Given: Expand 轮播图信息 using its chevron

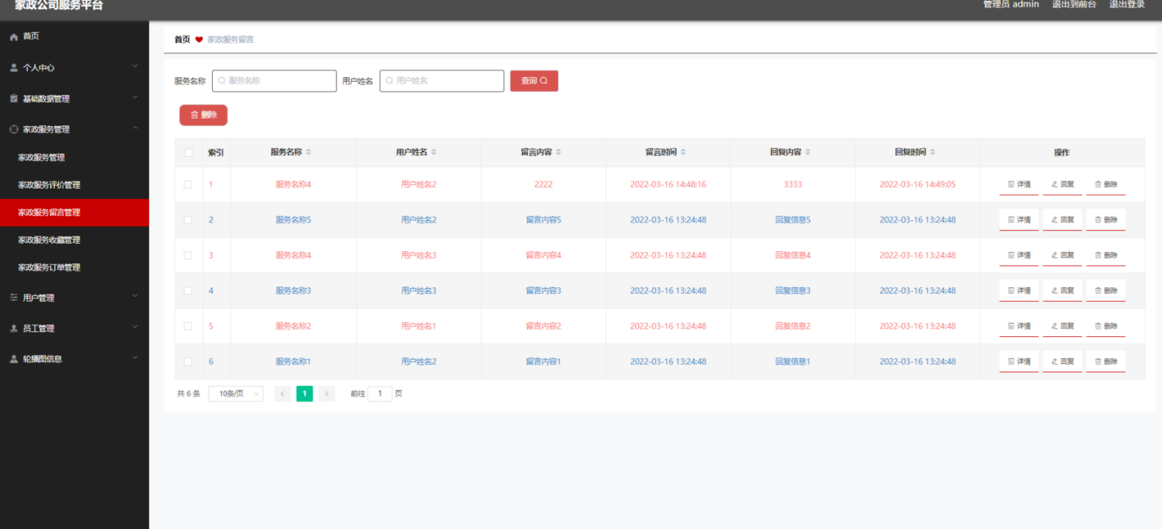Looking at the screenshot, I should pyautogui.click(x=135, y=357).
